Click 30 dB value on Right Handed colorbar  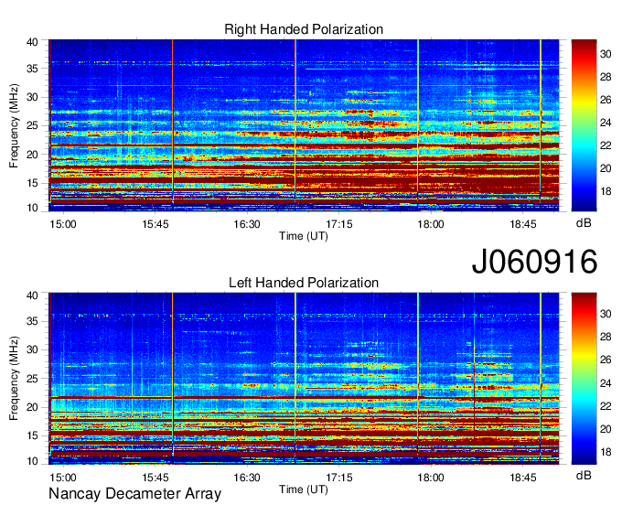pyautogui.click(x=606, y=54)
